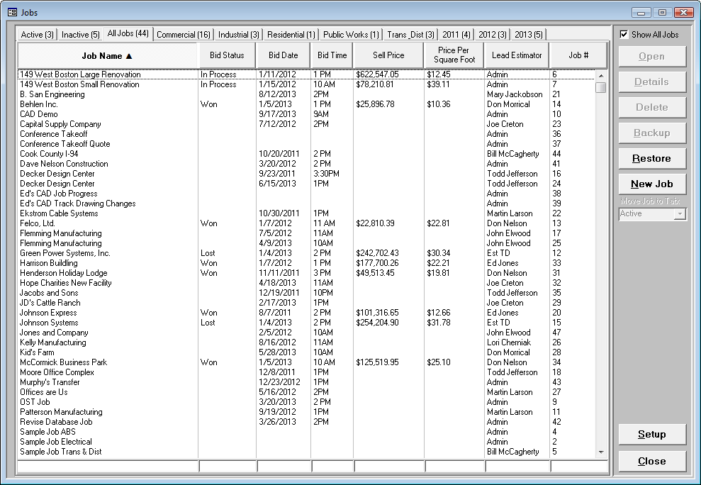Sort by the Lead Estimator column header
Viewport: 701px width, 485px height.
(517, 55)
